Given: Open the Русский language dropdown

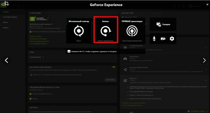Looking at the screenshot, I should [x=37, y=57].
